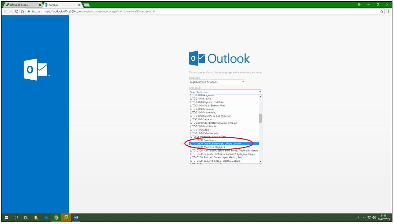Image resolution: width=394 pixels, height=224 pixels.
Task: Open Microsoft Word from taskbar
Action: pos(76,218)
